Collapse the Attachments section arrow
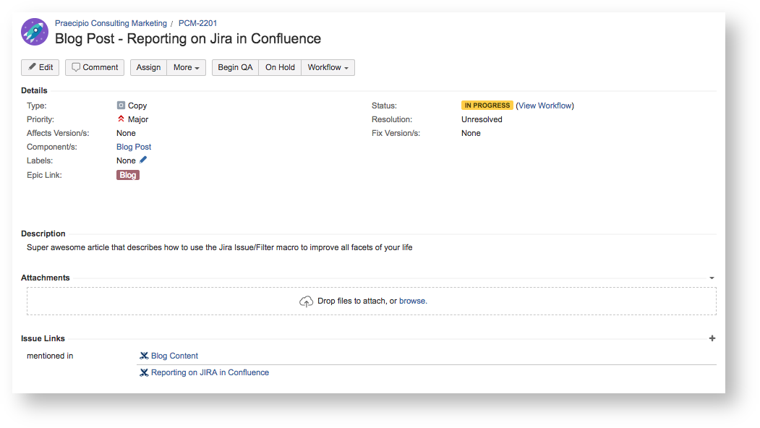The width and height of the screenshot is (760, 428). tap(712, 278)
